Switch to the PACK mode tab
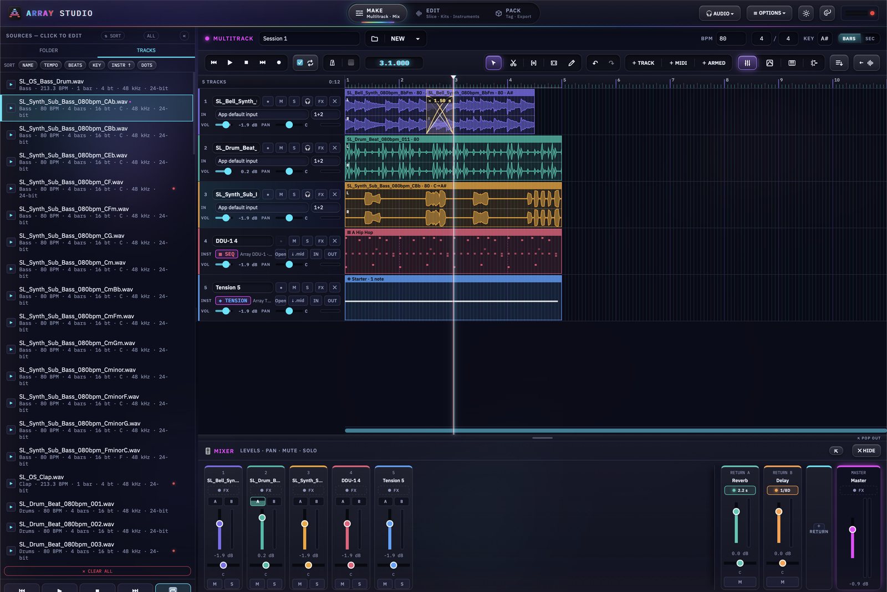 pyautogui.click(x=513, y=13)
